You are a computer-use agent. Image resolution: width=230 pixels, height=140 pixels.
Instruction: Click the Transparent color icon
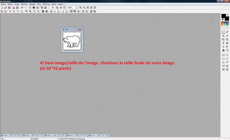click(x=37, y=7)
